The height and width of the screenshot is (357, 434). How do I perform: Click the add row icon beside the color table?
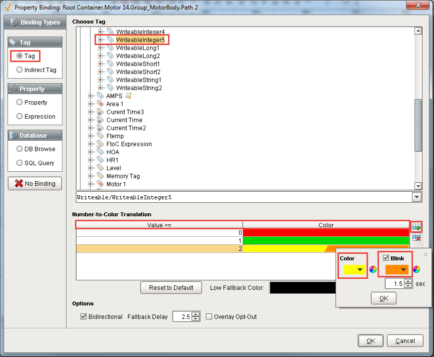[x=416, y=227]
